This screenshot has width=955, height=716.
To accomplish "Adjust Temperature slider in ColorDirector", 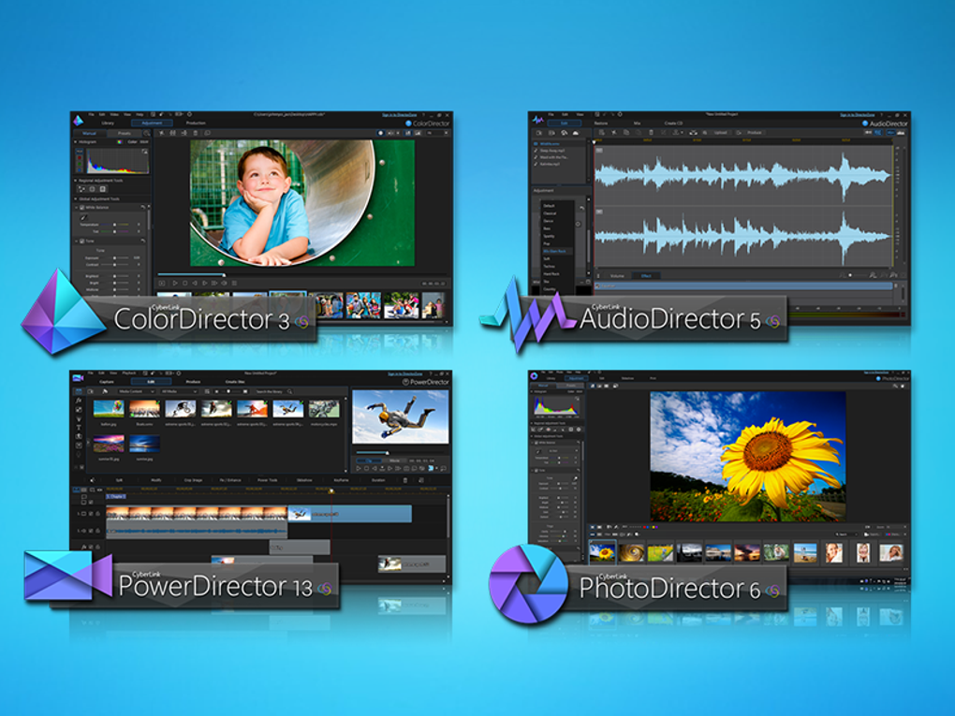I will pyautogui.click(x=116, y=225).
